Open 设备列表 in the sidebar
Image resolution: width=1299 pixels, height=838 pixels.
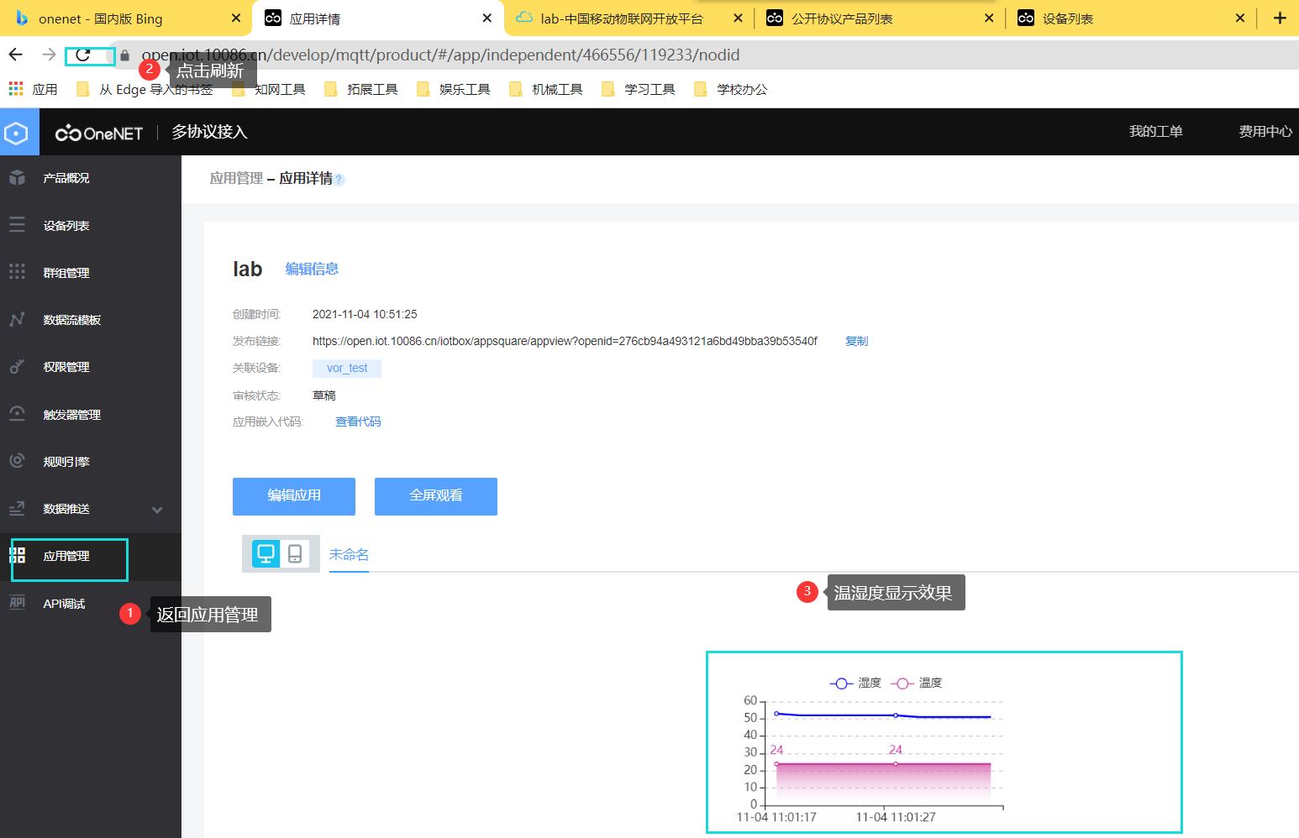(x=66, y=225)
